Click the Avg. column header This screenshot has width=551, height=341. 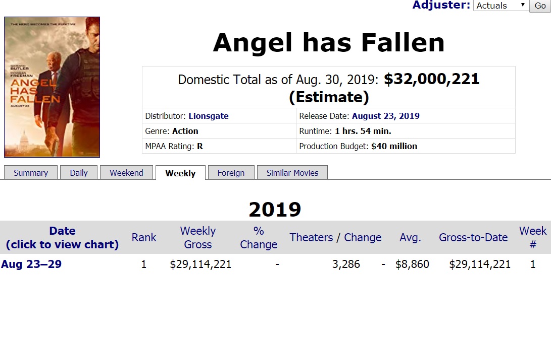[410, 237]
